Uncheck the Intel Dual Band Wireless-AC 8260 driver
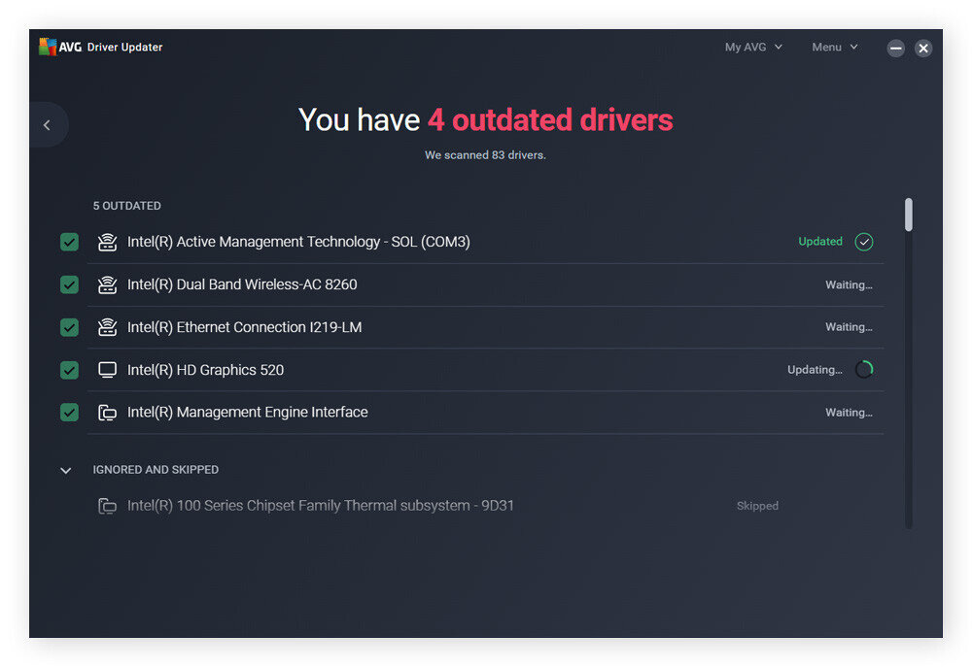This screenshot has height=667, width=972. point(69,284)
